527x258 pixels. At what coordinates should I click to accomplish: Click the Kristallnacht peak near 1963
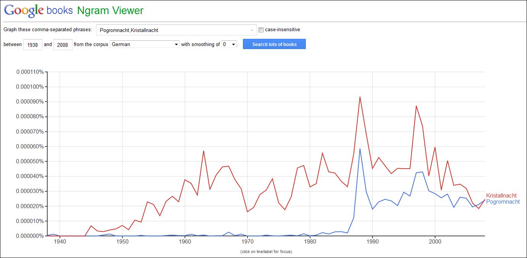pos(204,151)
